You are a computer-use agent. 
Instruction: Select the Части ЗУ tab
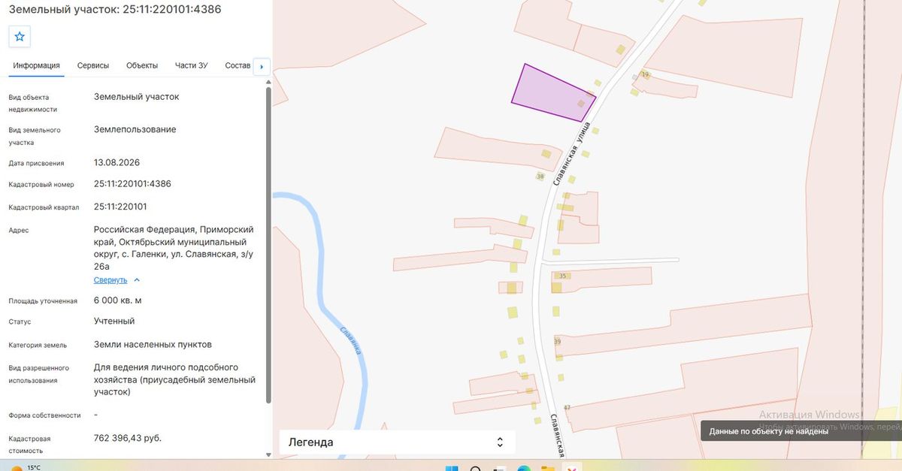(x=192, y=65)
